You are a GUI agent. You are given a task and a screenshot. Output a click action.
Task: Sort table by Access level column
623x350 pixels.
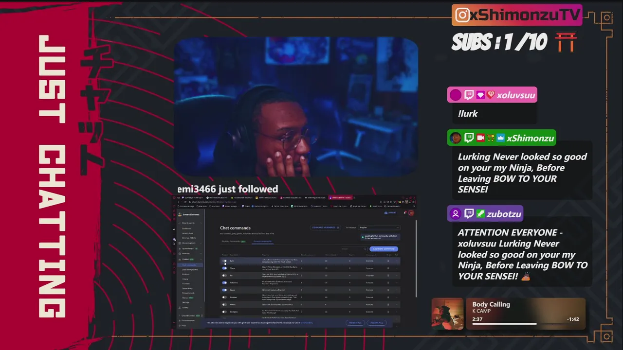[x=372, y=255]
